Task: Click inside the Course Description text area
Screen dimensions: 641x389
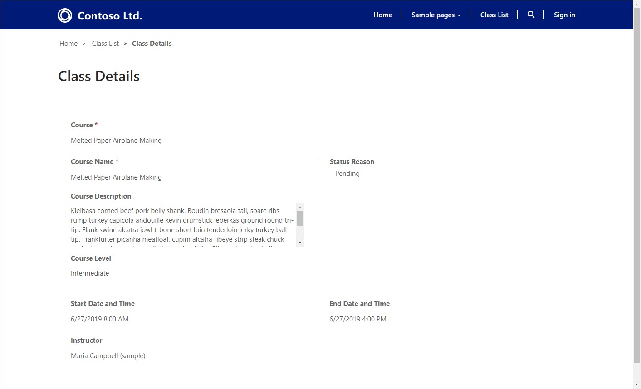Action: pyautogui.click(x=181, y=225)
